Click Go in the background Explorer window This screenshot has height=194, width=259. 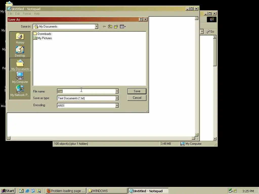210,32
